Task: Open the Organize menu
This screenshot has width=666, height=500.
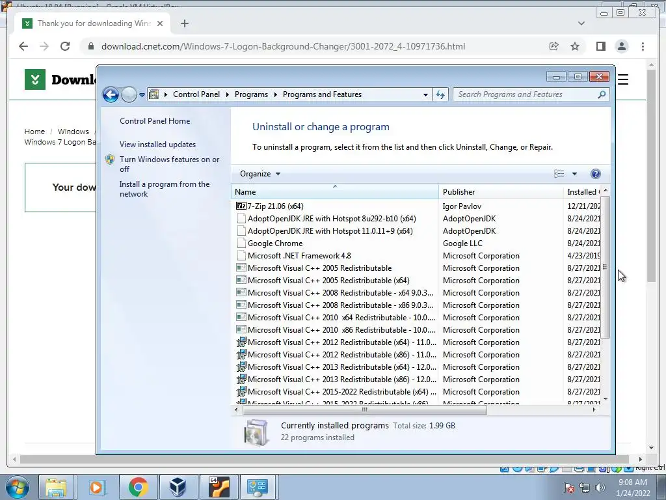Action: [260, 173]
